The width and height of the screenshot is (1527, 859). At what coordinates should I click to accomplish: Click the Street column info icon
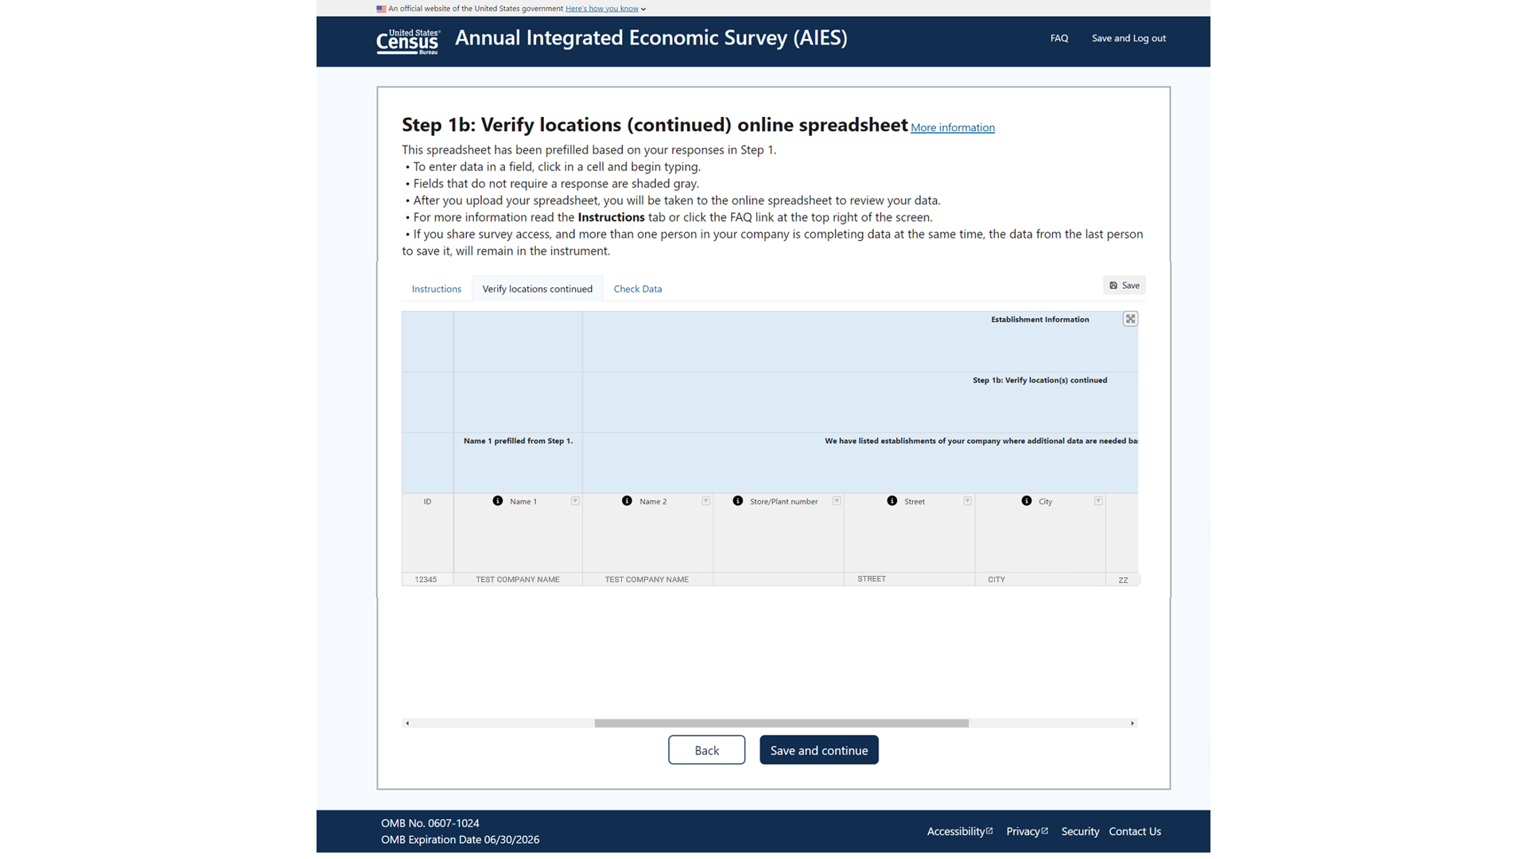(x=892, y=501)
